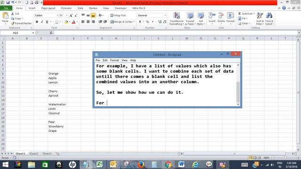Click the Decrease Font Size icon
301x169 pixels.
pyautogui.click(x=76, y=15)
